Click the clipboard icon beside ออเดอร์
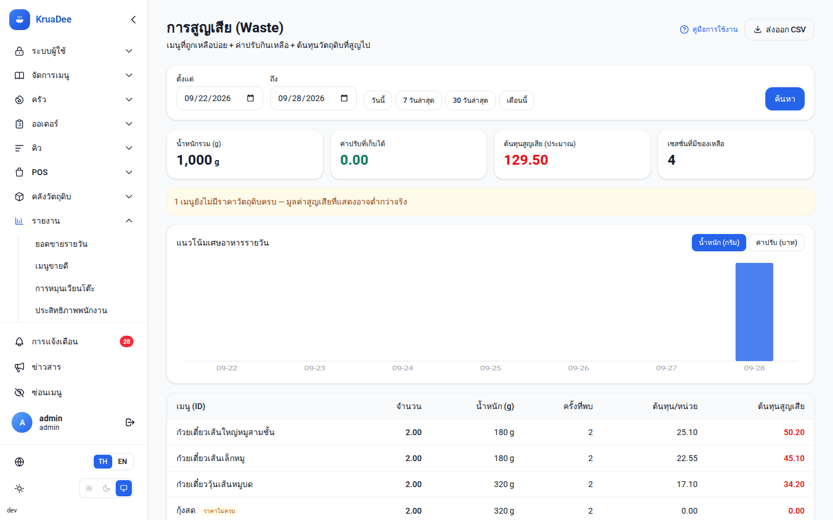833x520 pixels. point(19,124)
